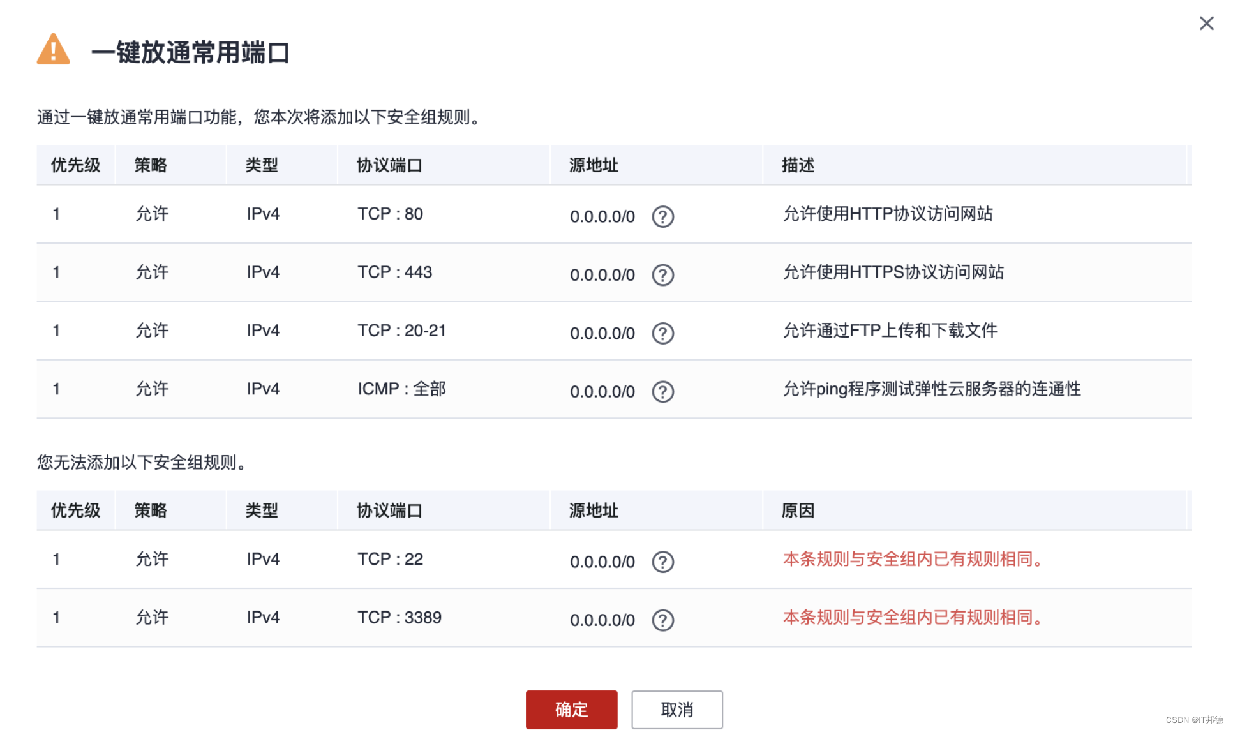Select the HTTP rule description text
Viewport: 1233px width, 730px height.
(887, 214)
